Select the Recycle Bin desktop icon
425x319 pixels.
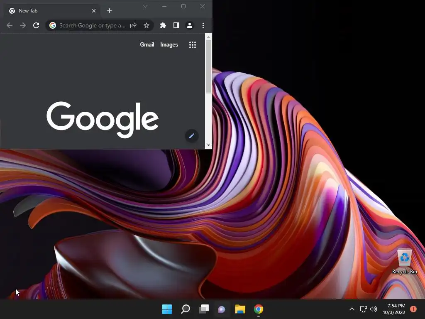[404, 262]
